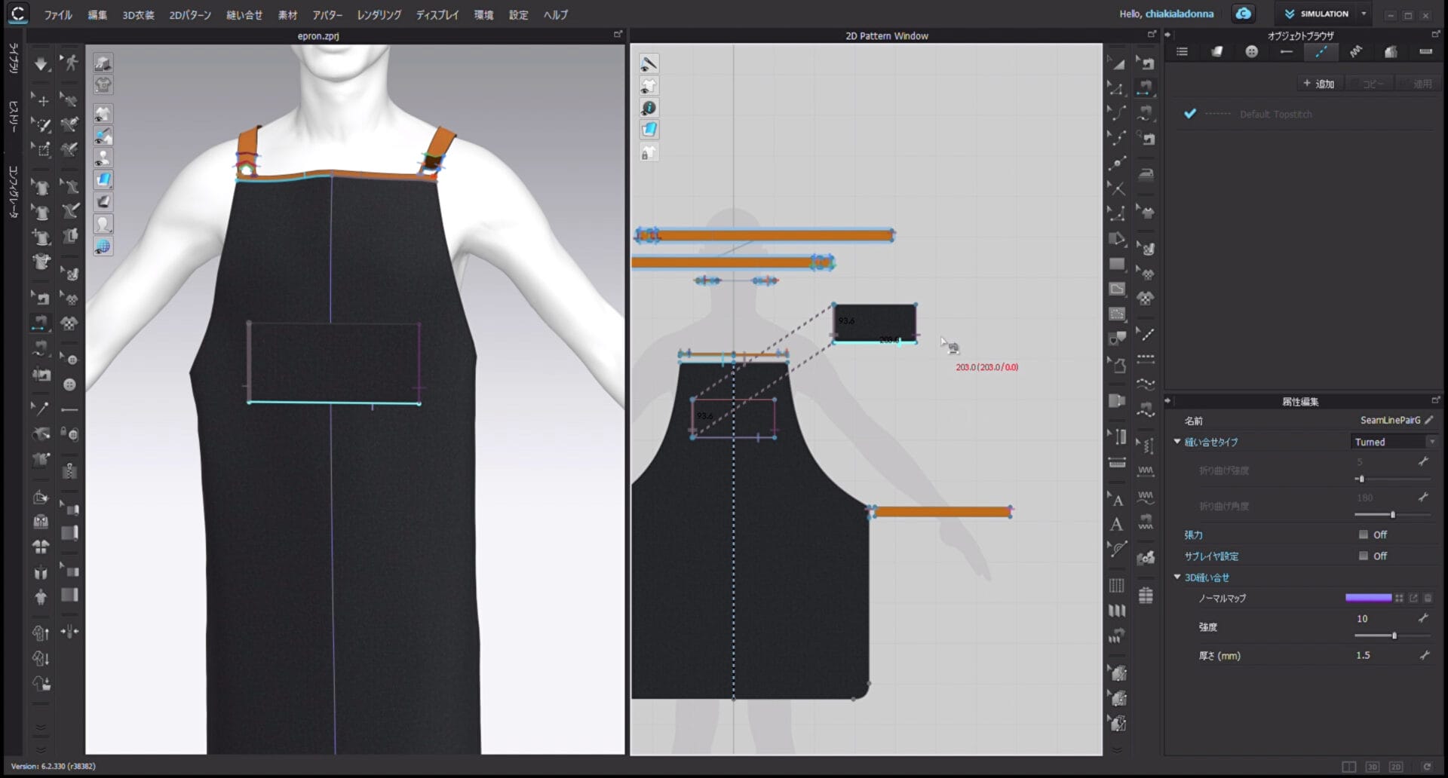
Task: Click the edit pencil next to SeamLinePairG
Action: coord(1429,421)
